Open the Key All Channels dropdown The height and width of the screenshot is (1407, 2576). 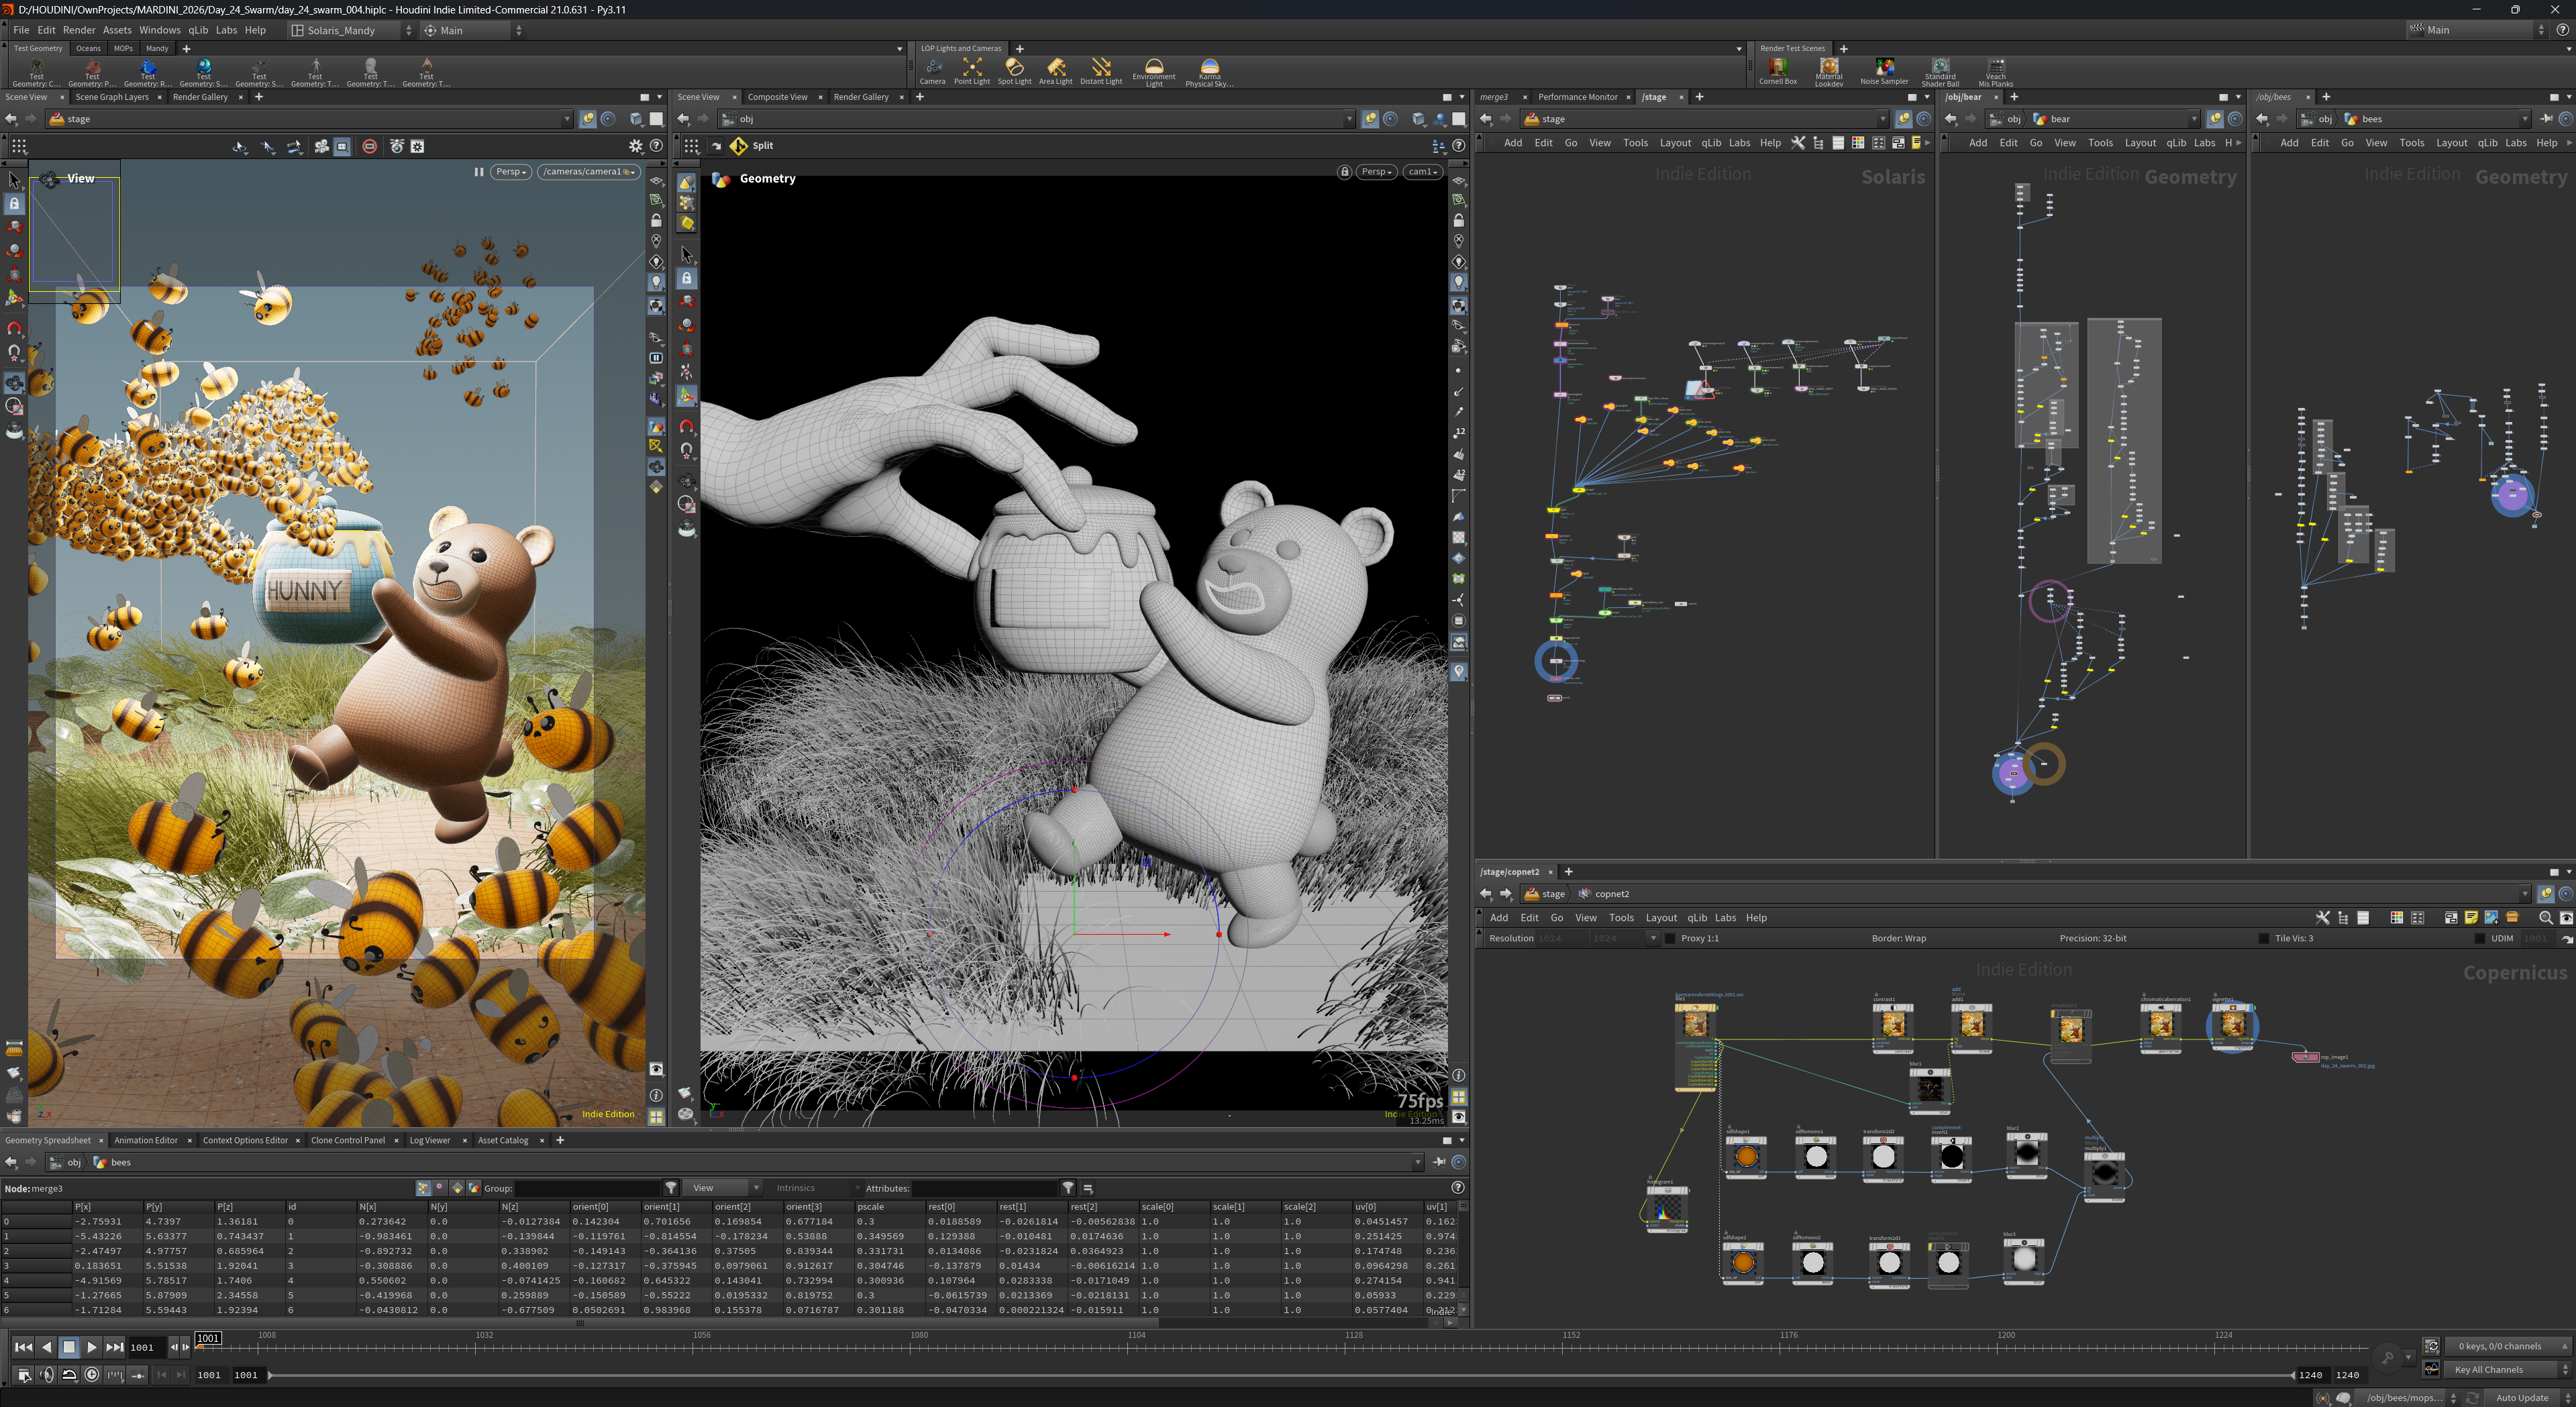(2507, 1370)
